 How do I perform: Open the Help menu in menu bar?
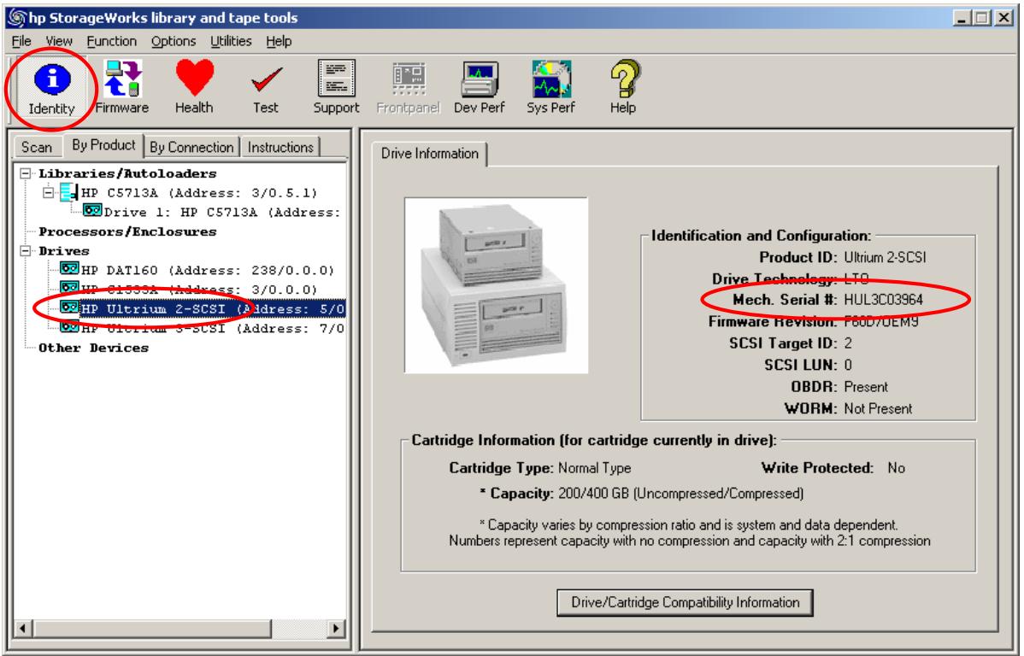point(279,41)
